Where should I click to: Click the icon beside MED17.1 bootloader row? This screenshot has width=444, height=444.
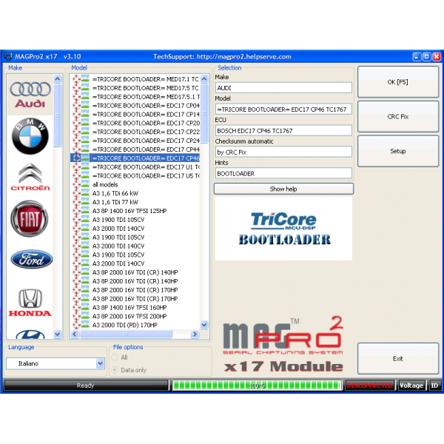coord(76,79)
